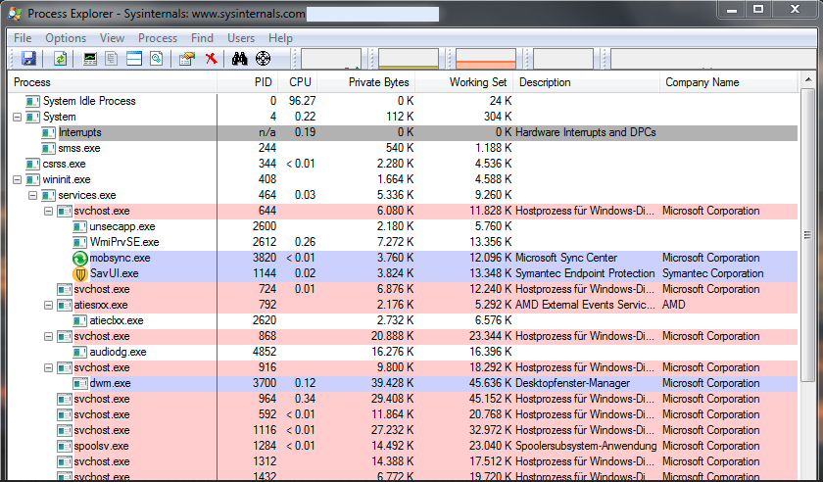Click the orange physical memory mini graph
The image size is (823, 482).
click(x=486, y=59)
